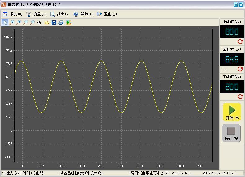The height and width of the screenshot is (177, 245).
Task: Click the zoom-to-region magnifier tool
Action: point(12,23)
